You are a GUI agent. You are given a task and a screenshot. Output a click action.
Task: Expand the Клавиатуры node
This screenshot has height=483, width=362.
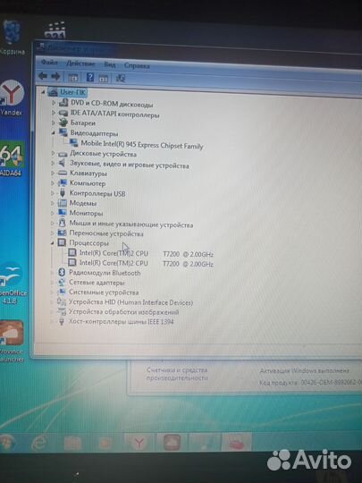point(53,174)
